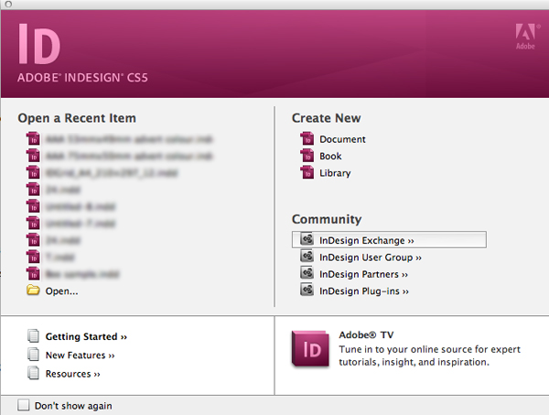Click the InDesign Partners community icon
549x415 pixels.
[x=307, y=274]
